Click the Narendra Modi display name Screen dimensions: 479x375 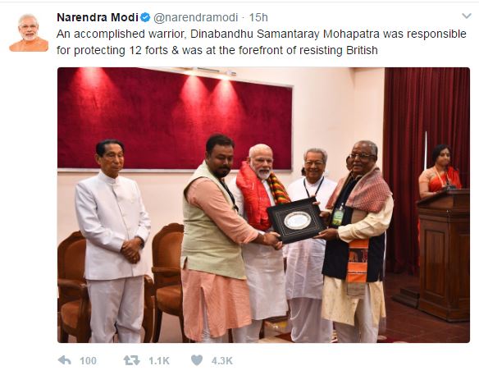(98, 17)
